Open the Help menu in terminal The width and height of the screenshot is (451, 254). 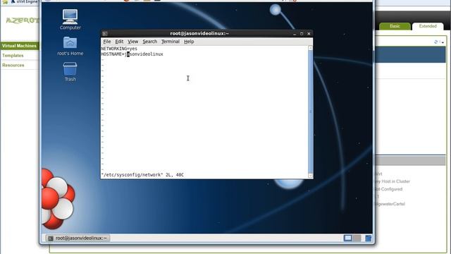(x=189, y=42)
